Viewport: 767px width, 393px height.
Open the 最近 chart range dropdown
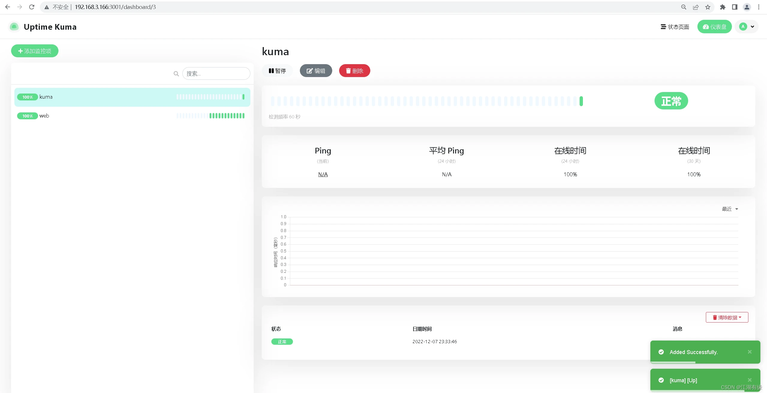pyautogui.click(x=730, y=209)
